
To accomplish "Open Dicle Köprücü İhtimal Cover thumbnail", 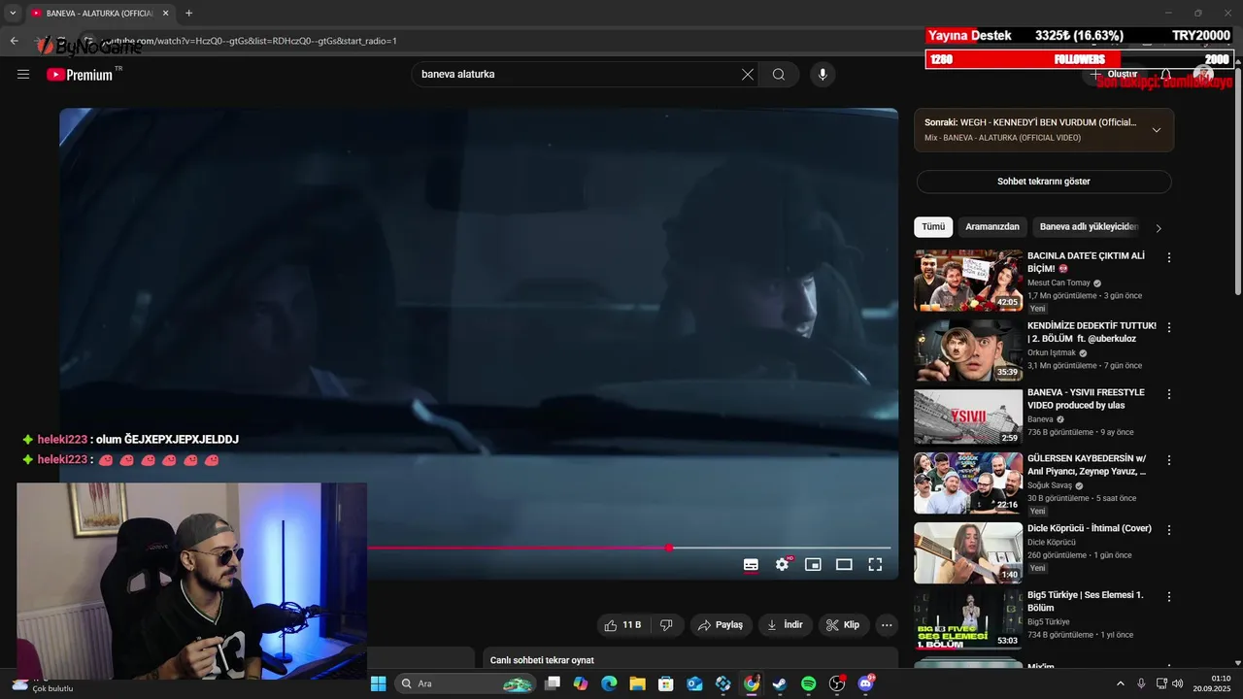I will point(968,553).
